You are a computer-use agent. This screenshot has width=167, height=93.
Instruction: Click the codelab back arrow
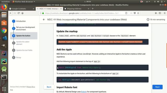(x=44, y=20)
